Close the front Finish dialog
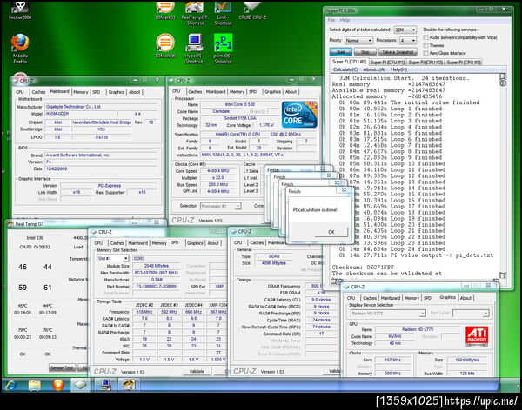 345,190
